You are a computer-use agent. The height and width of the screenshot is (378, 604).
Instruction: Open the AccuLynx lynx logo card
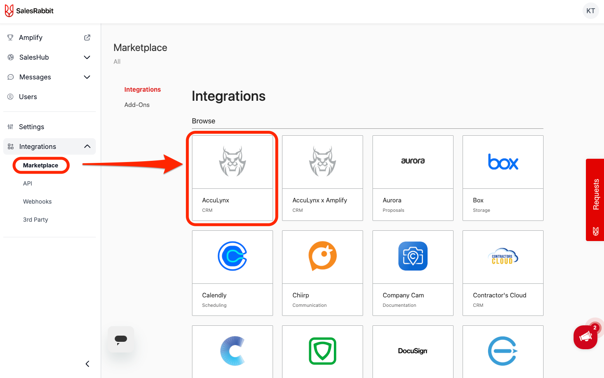[232, 162]
